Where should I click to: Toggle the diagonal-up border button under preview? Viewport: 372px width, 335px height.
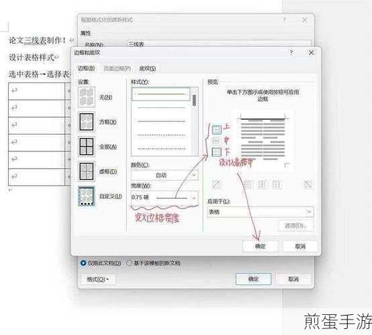coord(216,184)
